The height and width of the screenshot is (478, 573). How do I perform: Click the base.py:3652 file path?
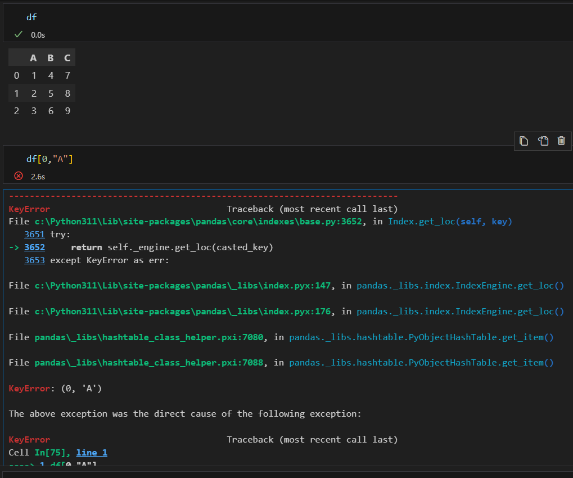pos(198,222)
